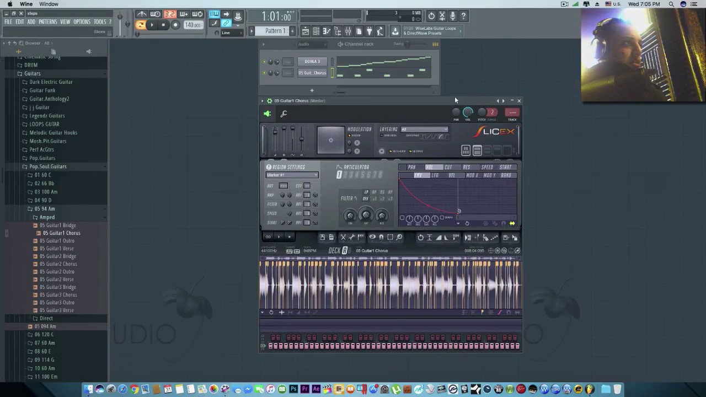Click the Slicex zoom magnifier icon
The height and width of the screenshot is (397, 706).
point(399,237)
